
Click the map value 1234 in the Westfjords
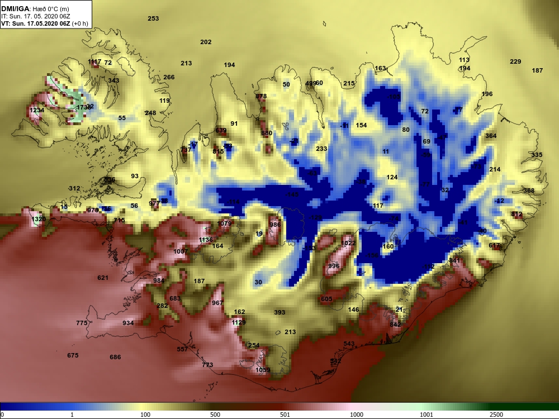pyautogui.click(x=37, y=111)
